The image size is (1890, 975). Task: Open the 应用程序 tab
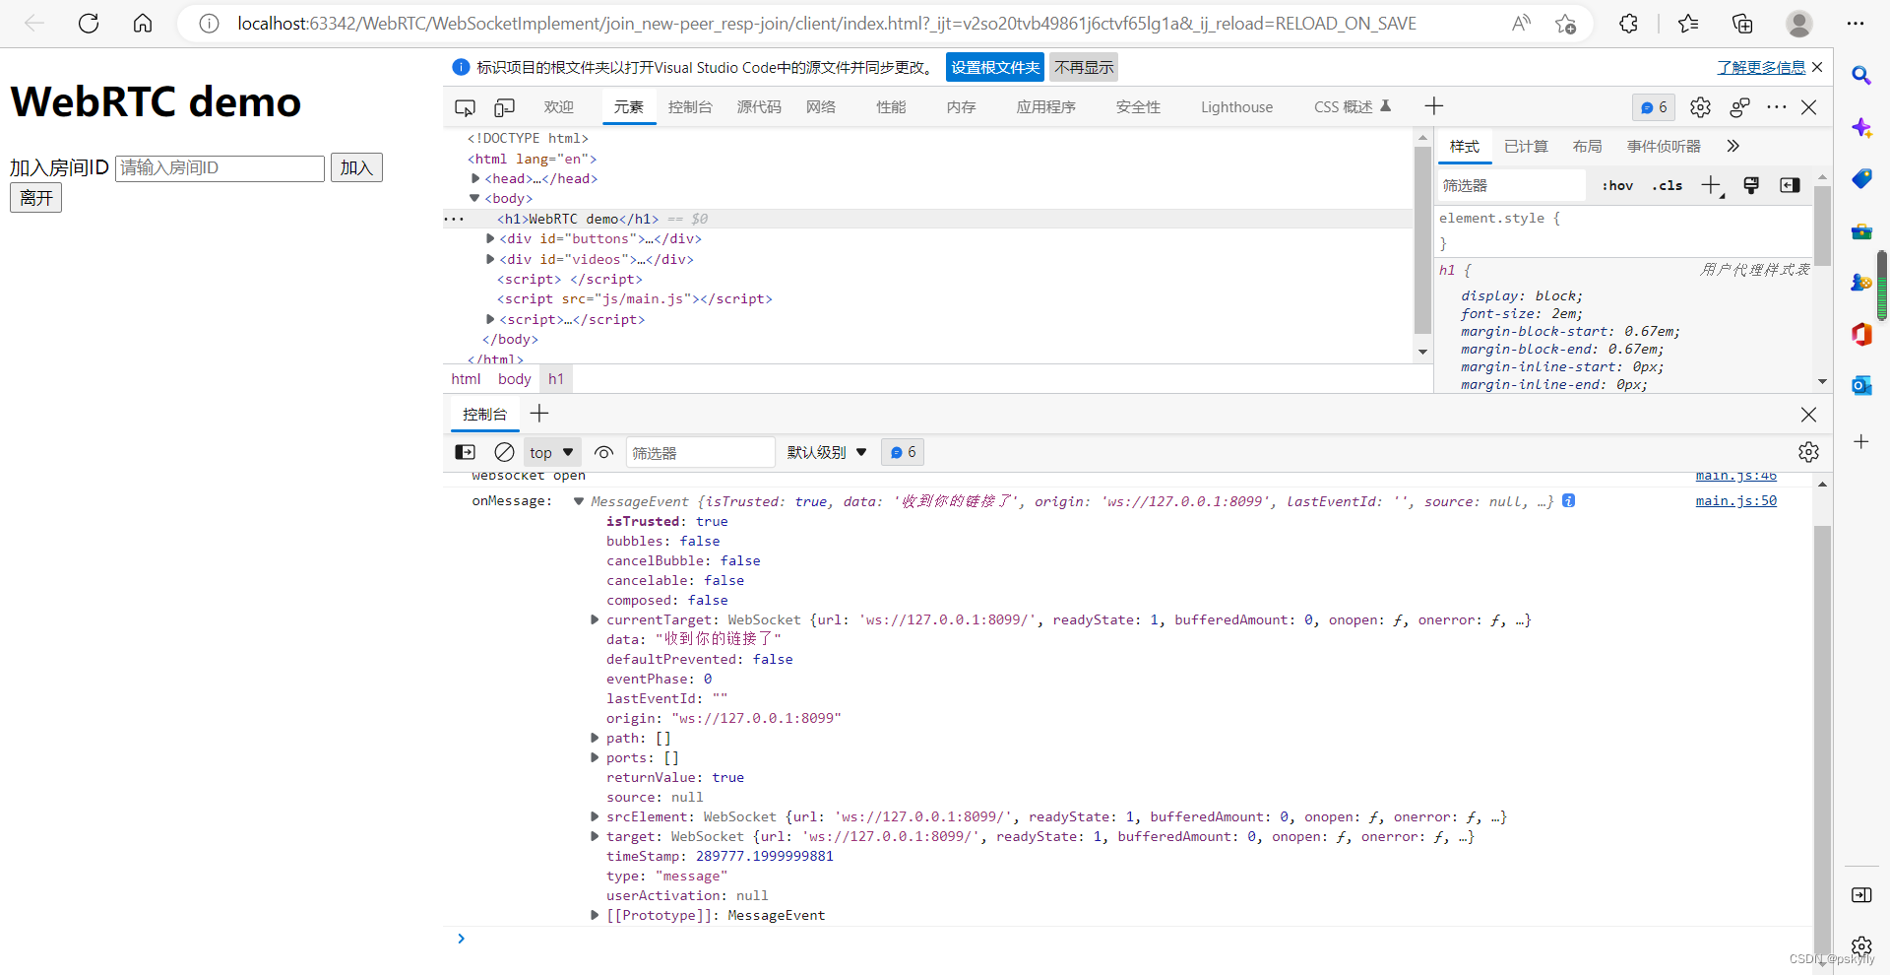pyautogui.click(x=1045, y=107)
